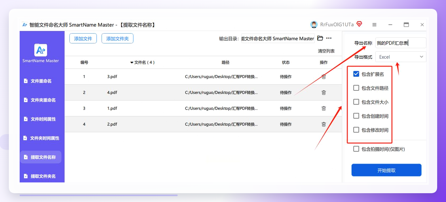This screenshot has width=446, height=202.
Task: Check 包含拍摄时间(仅图片) option
Action: coord(356,149)
